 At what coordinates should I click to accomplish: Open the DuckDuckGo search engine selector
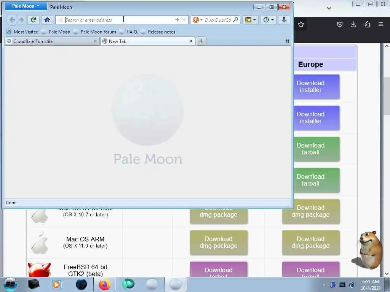(x=198, y=20)
